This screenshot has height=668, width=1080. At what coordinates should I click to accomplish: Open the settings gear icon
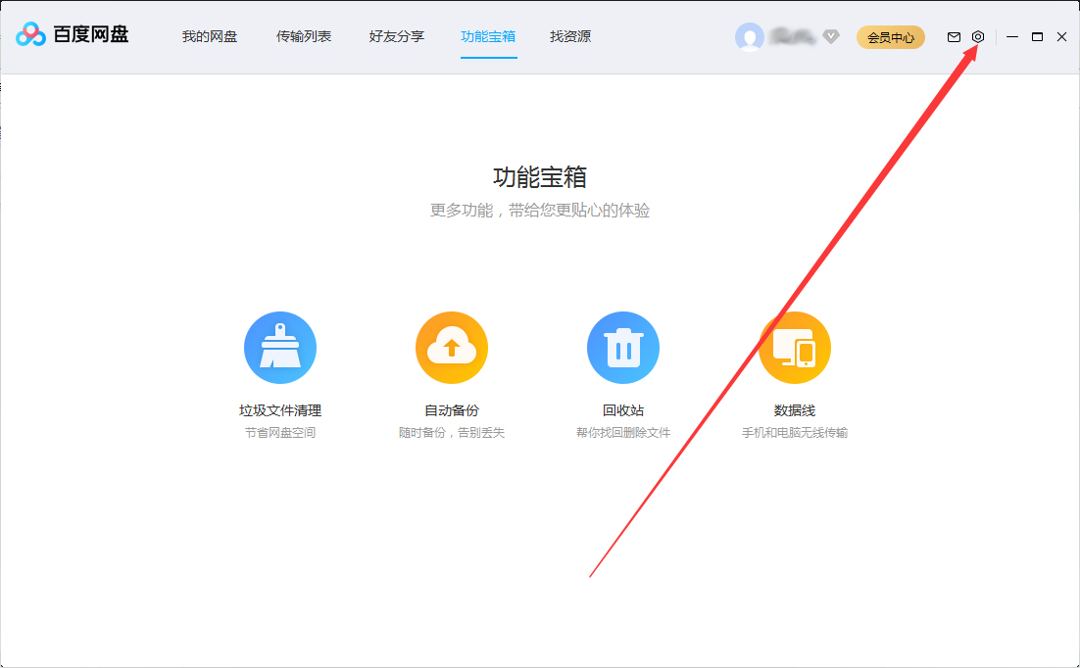click(x=977, y=36)
